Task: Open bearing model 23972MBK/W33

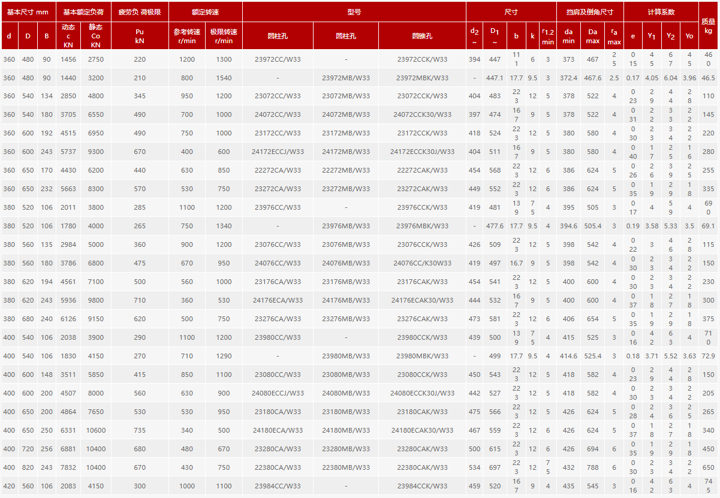Action: [x=422, y=78]
